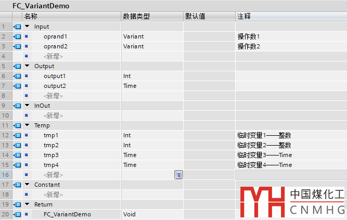This screenshot has height=220, width=347.
Task: Click the interface icon of the Return row
Action: [17, 204]
